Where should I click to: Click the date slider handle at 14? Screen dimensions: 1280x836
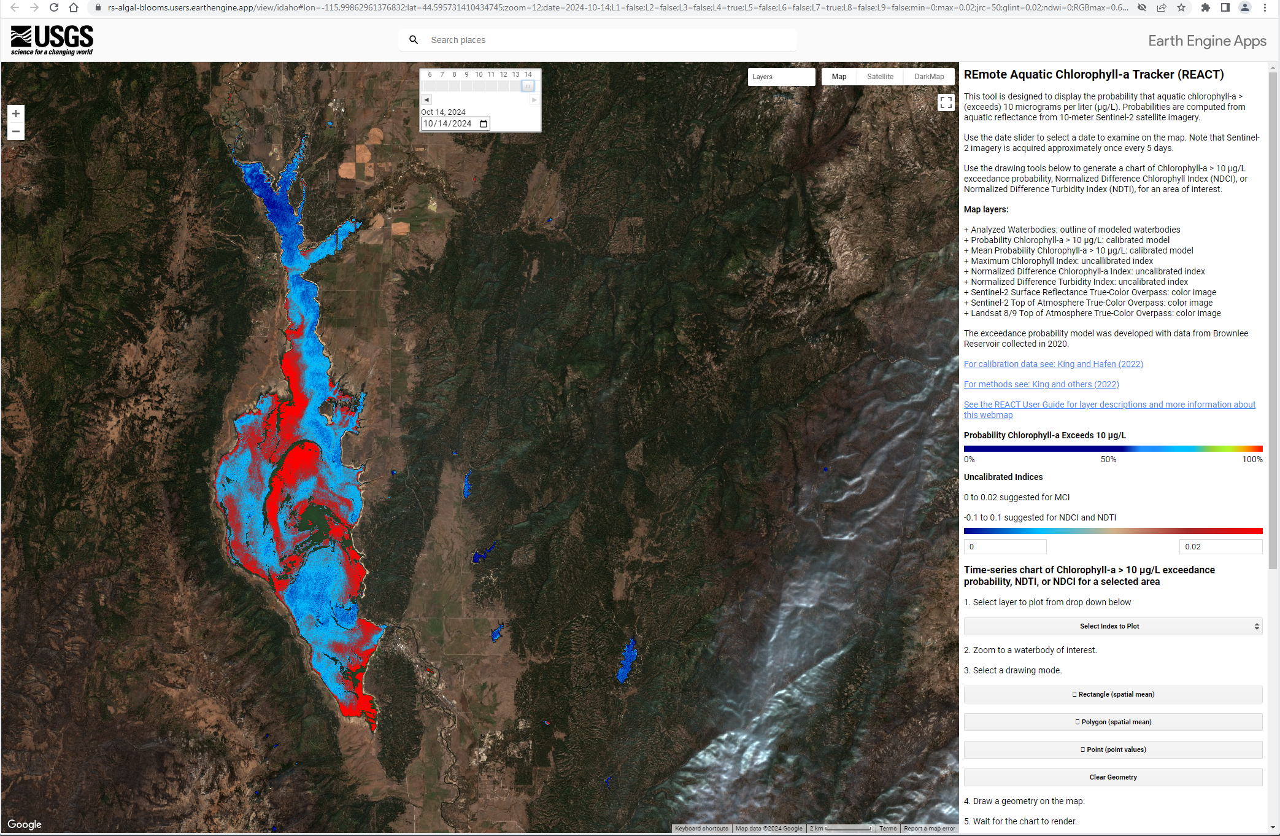528,87
